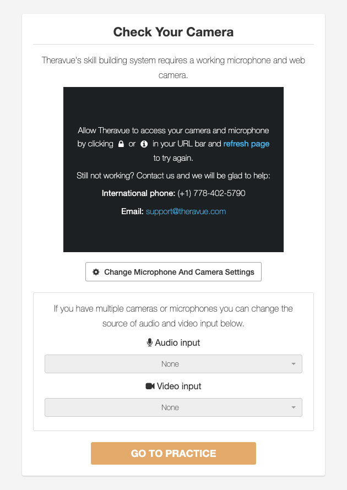Click the Audio input label
Image resolution: width=347 pixels, height=490 pixels.
pyautogui.click(x=177, y=342)
